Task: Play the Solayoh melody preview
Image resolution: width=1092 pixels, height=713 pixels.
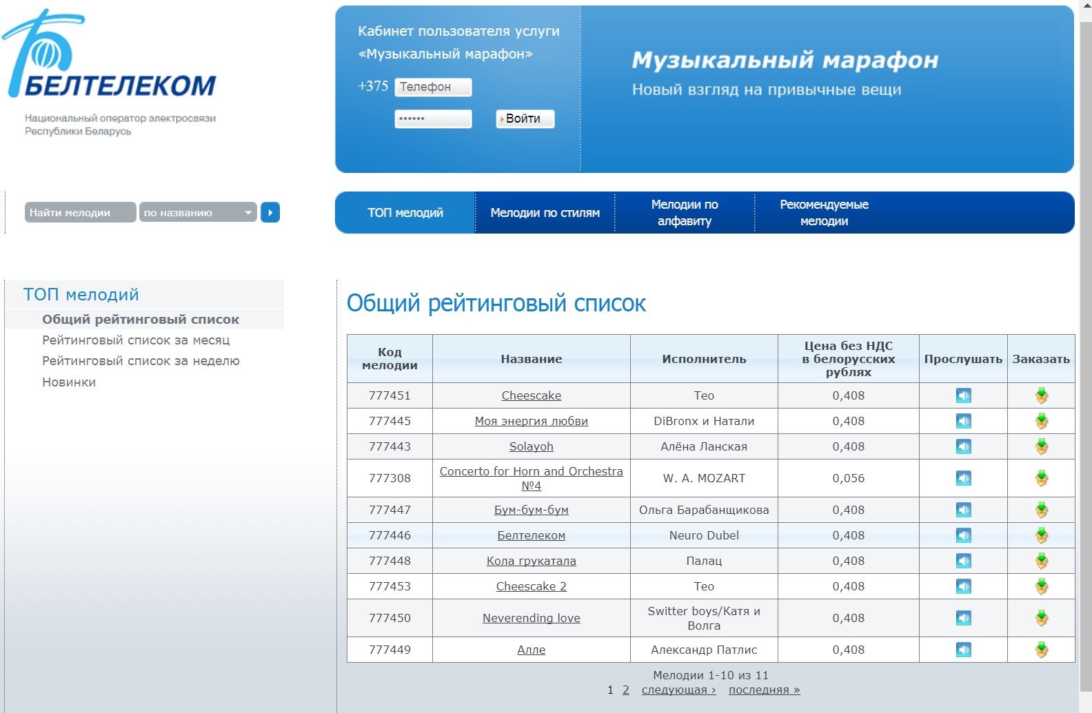Action: (963, 446)
